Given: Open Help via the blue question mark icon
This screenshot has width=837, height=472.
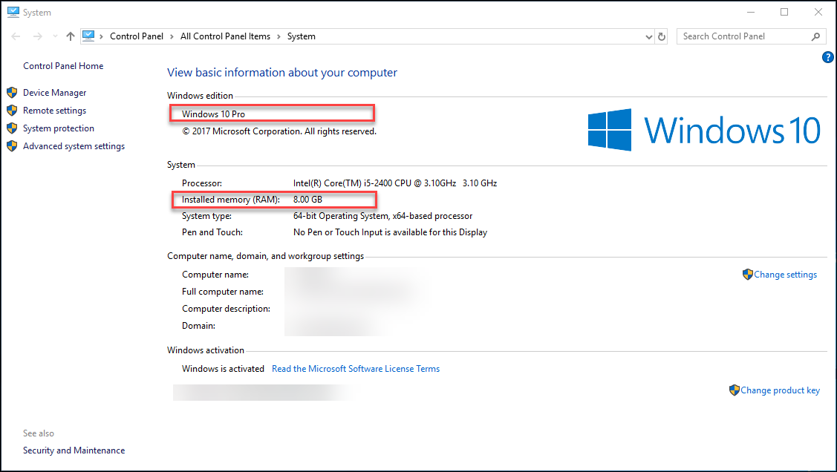Looking at the screenshot, I should 827,56.
